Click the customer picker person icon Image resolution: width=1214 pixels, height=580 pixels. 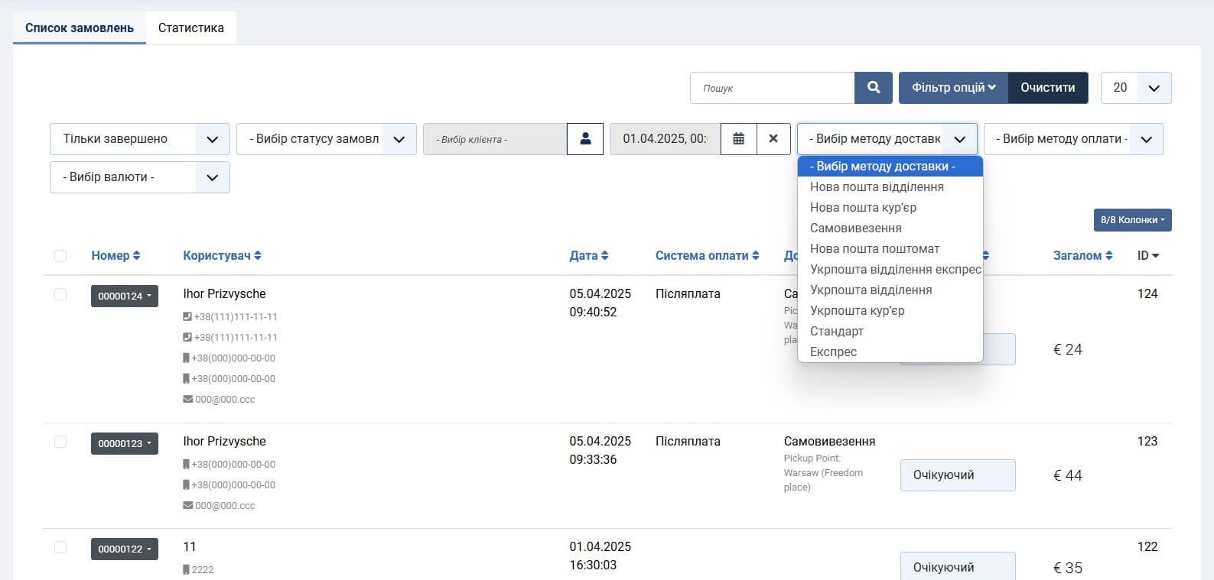tap(585, 139)
